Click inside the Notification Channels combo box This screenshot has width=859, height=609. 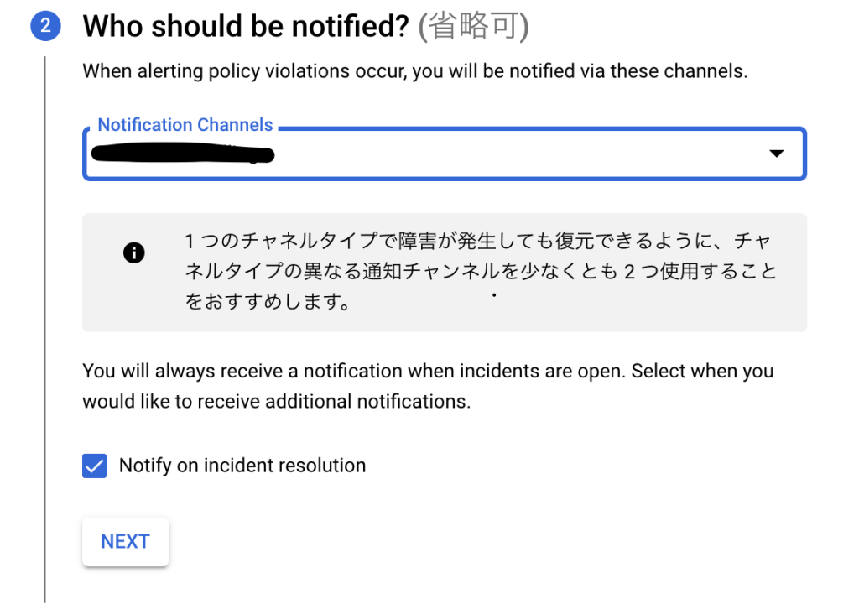[x=445, y=154]
